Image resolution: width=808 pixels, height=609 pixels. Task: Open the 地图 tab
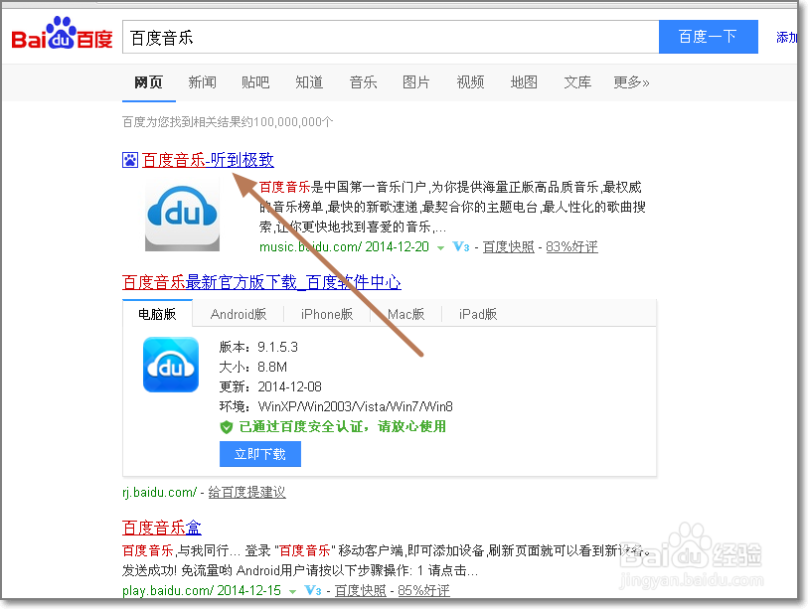point(524,82)
